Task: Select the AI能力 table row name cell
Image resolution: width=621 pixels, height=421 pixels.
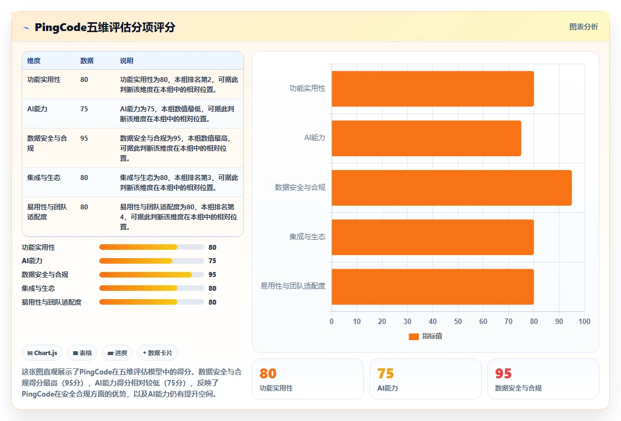Action: click(37, 109)
